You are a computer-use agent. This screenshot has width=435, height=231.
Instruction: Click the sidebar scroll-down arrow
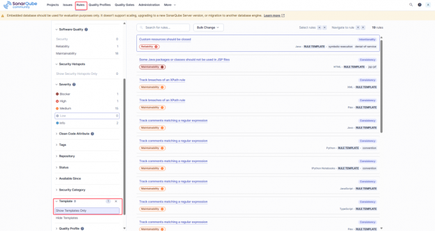[124, 228]
